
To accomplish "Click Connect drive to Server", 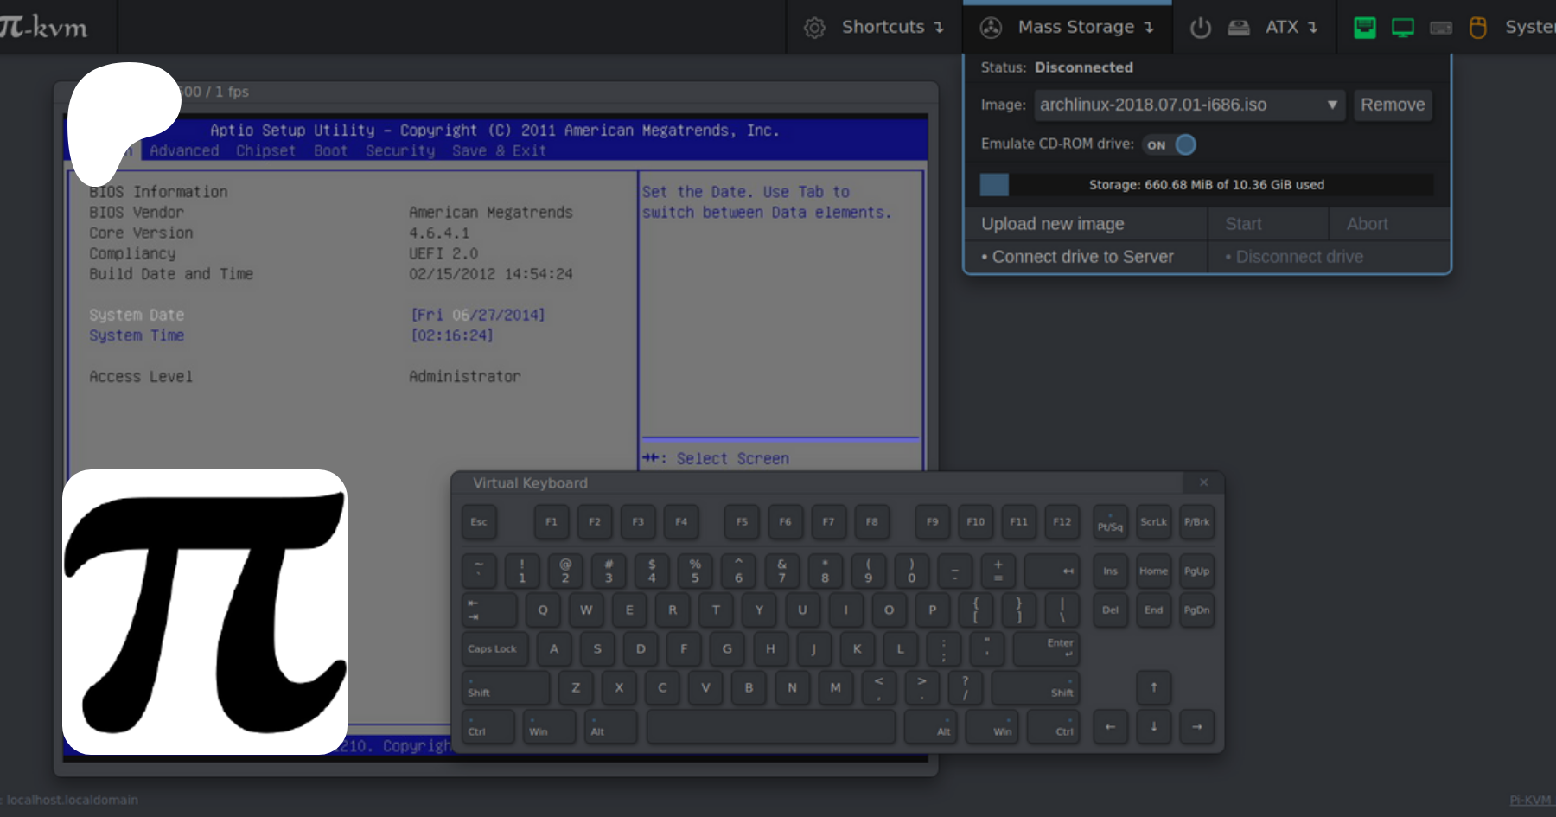I will coord(1082,257).
